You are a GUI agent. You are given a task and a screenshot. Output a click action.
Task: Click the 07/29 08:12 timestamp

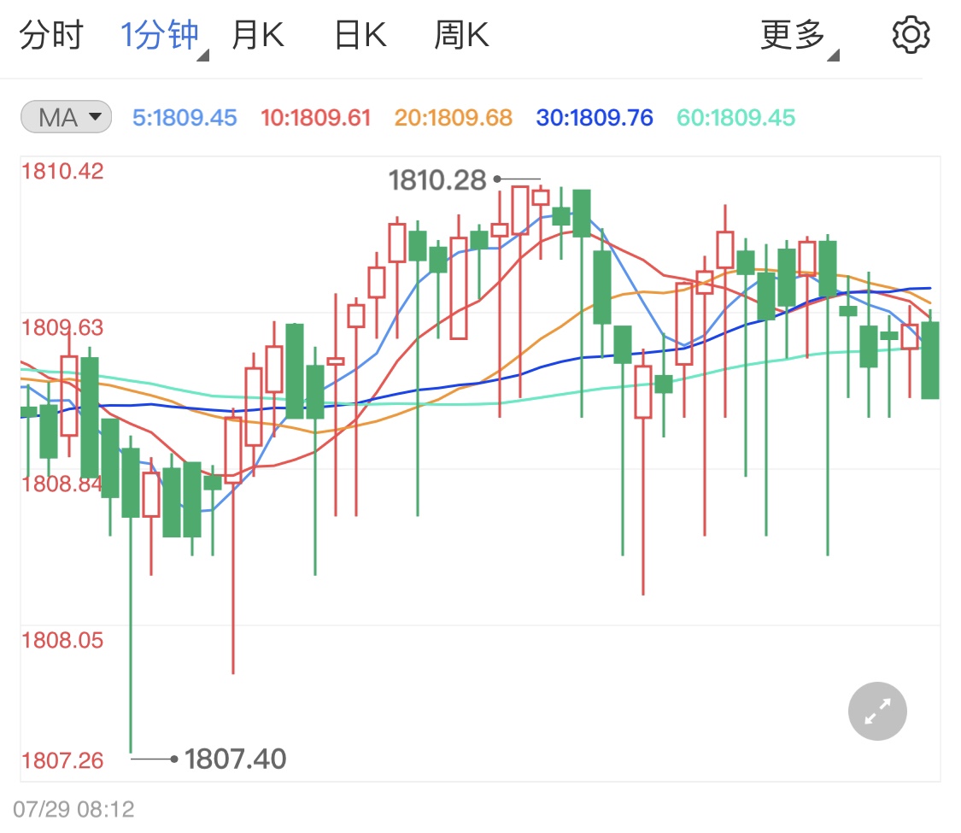[x=73, y=809]
